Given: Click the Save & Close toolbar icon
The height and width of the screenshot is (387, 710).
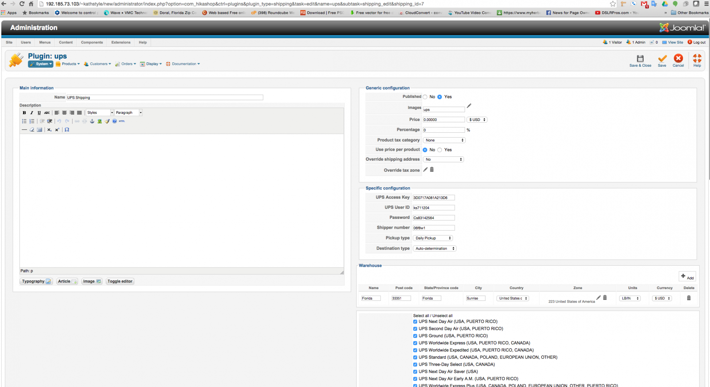Looking at the screenshot, I should point(640,59).
